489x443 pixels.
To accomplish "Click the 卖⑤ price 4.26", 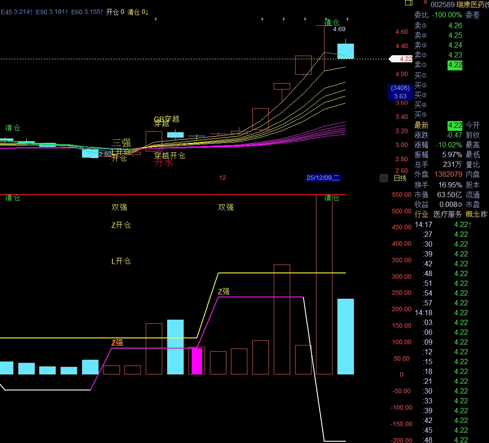I will tap(455, 25).
